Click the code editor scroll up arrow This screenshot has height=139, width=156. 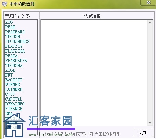click(150, 23)
